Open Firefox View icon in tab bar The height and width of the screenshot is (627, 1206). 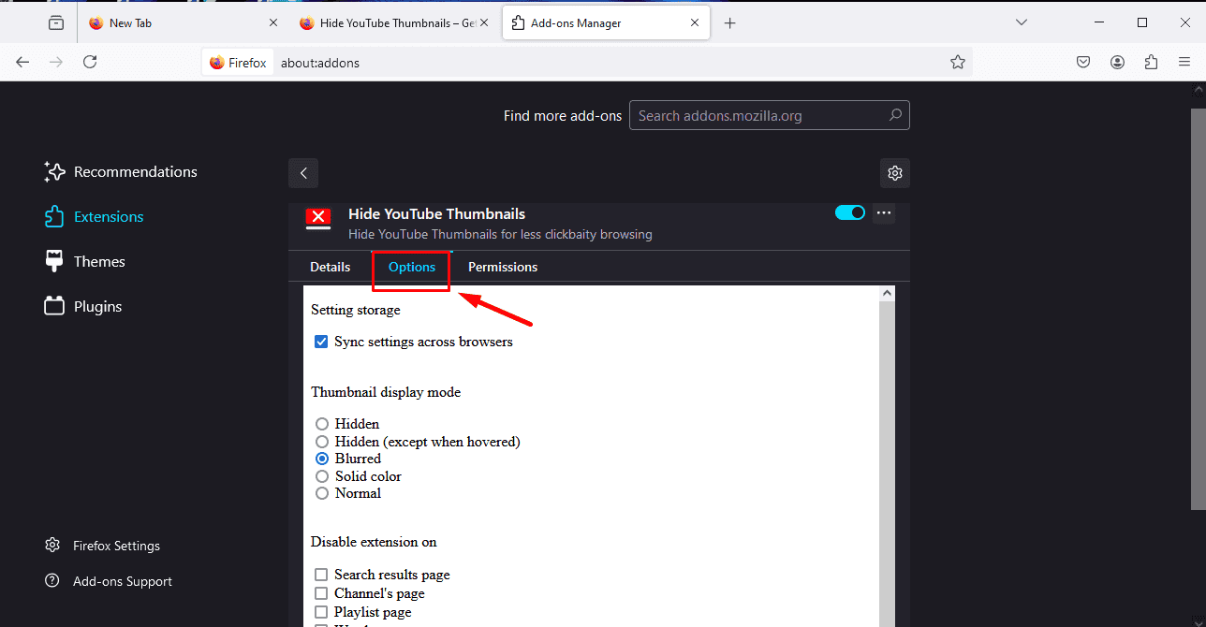tap(56, 23)
